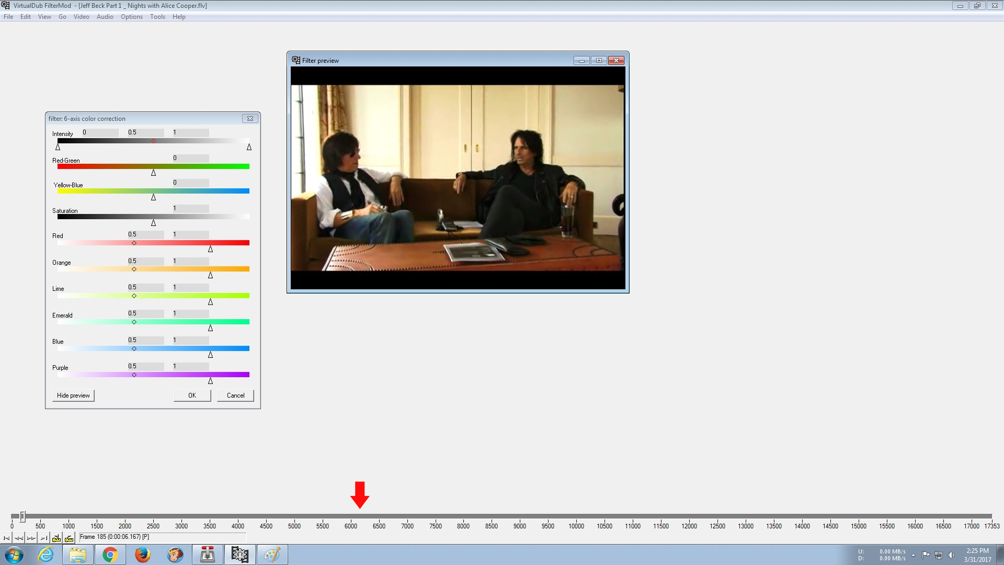Open the Video menu
Viewport: 1004px width, 565px height.
[81, 17]
